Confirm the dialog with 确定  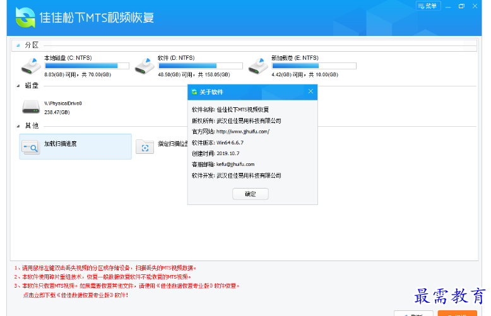[250, 194]
